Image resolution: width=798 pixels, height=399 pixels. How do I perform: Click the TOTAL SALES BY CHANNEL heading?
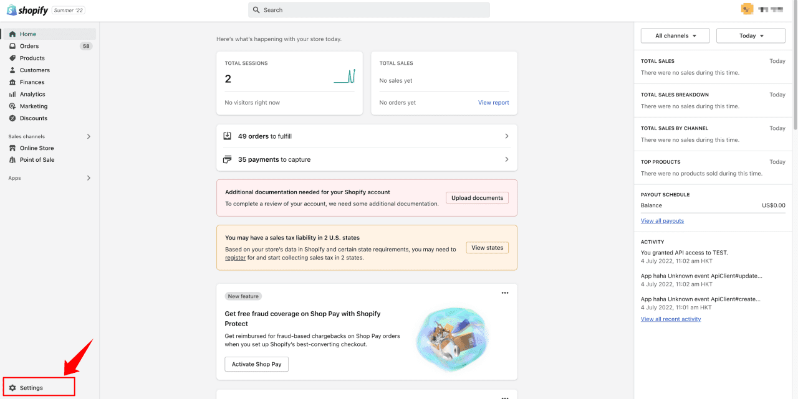click(675, 128)
